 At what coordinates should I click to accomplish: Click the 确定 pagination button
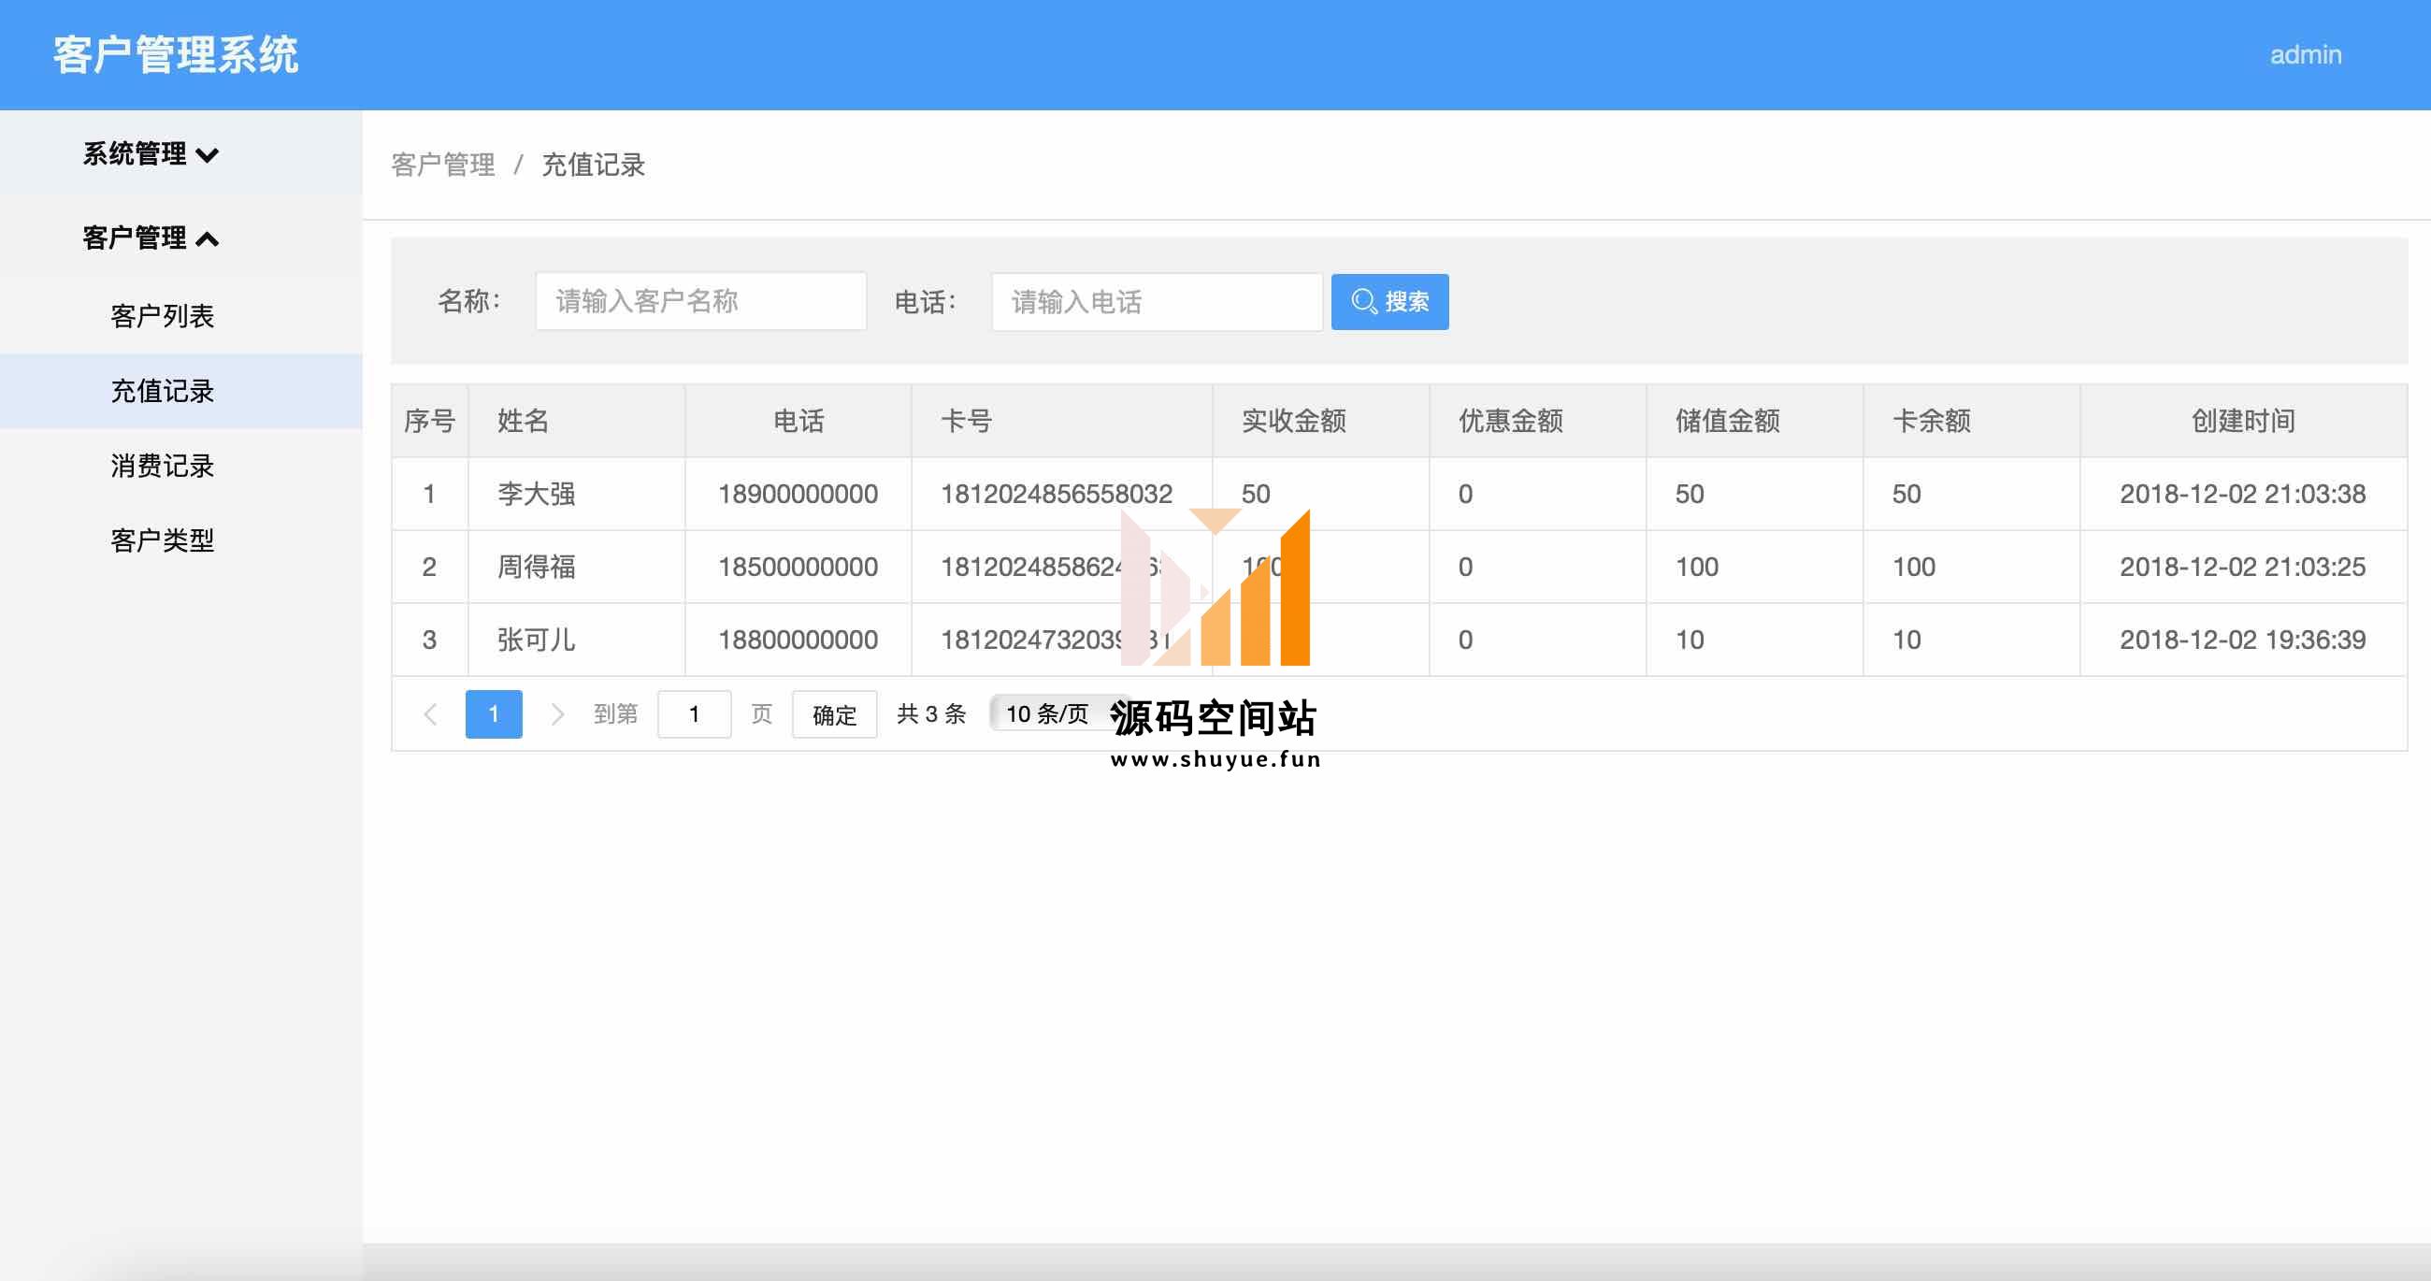click(834, 714)
